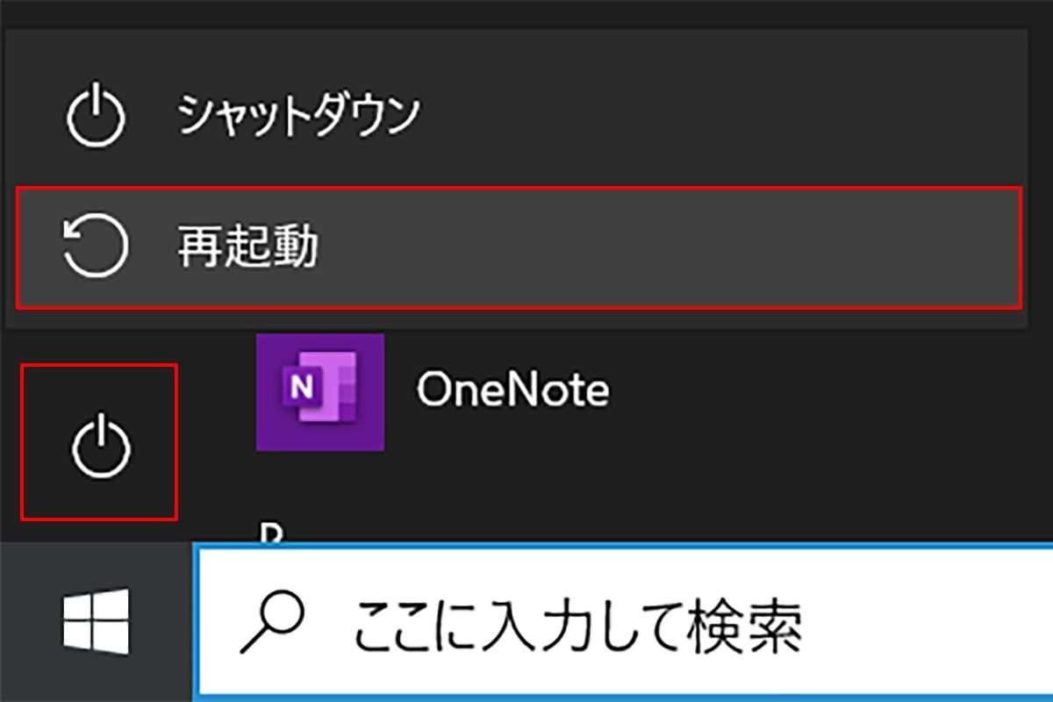Image resolution: width=1053 pixels, height=702 pixels.
Task: Click the red-outlined power button
Action: tap(100, 442)
